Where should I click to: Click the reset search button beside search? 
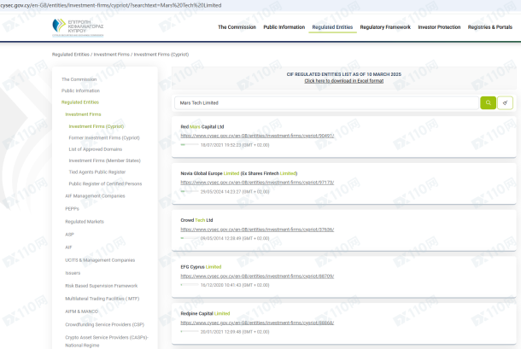pos(505,103)
